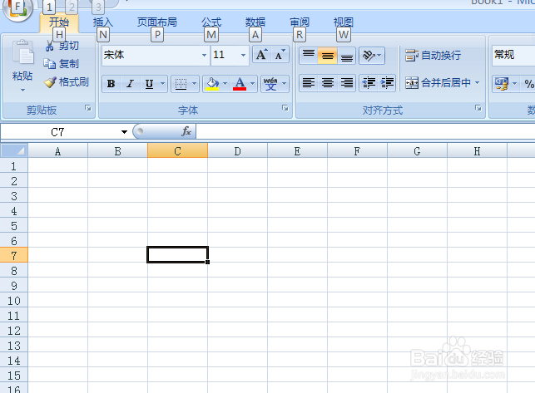The image size is (535, 393).
Task: Open Alignment (对齐方式) dialog launcher
Action: pos(478,108)
